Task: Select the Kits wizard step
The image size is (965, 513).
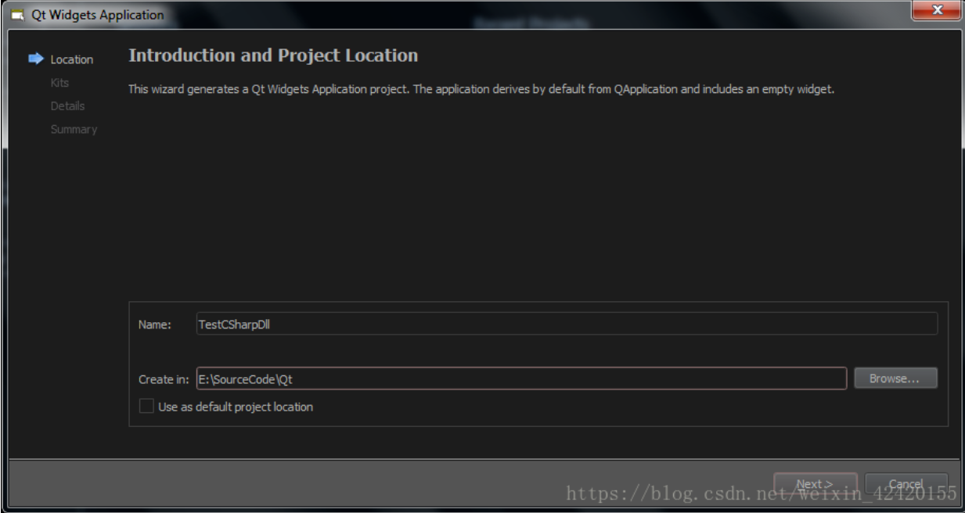Action: (x=60, y=82)
